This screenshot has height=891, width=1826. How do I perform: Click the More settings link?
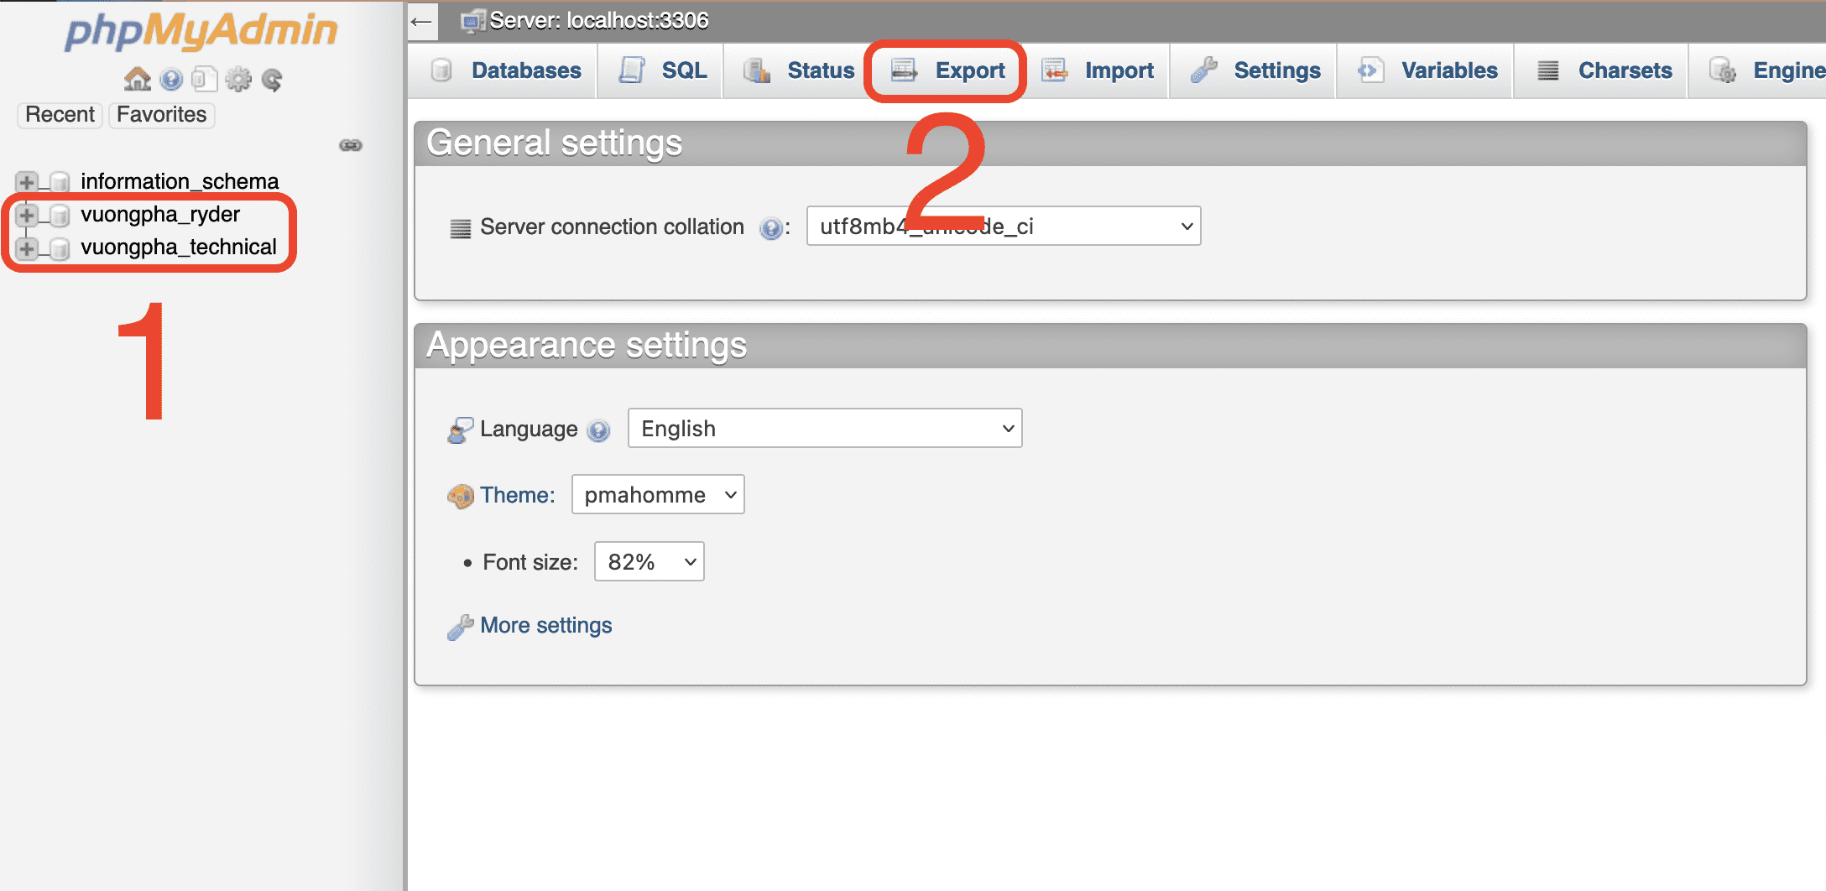pyautogui.click(x=545, y=625)
